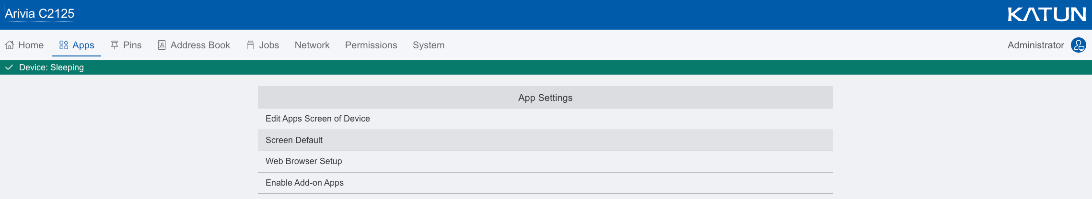Image resolution: width=1092 pixels, height=199 pixels.
Task: Click the Arivia C2125 device title
Action: click(x=40, y=13)
